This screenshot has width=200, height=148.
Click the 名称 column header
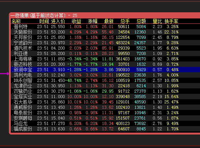coord(16,21)
